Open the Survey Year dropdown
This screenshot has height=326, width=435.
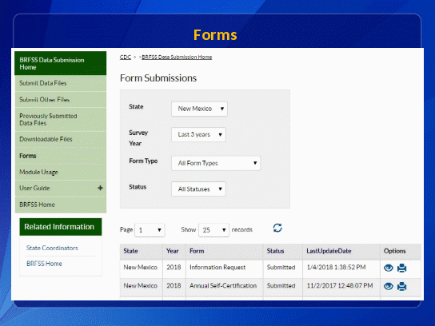198,134
